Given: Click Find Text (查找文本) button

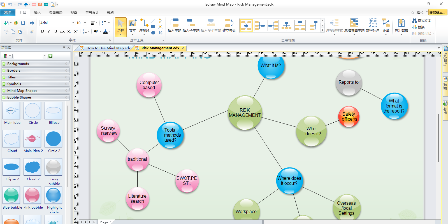Looking at the screenshot, I should 422,21.
